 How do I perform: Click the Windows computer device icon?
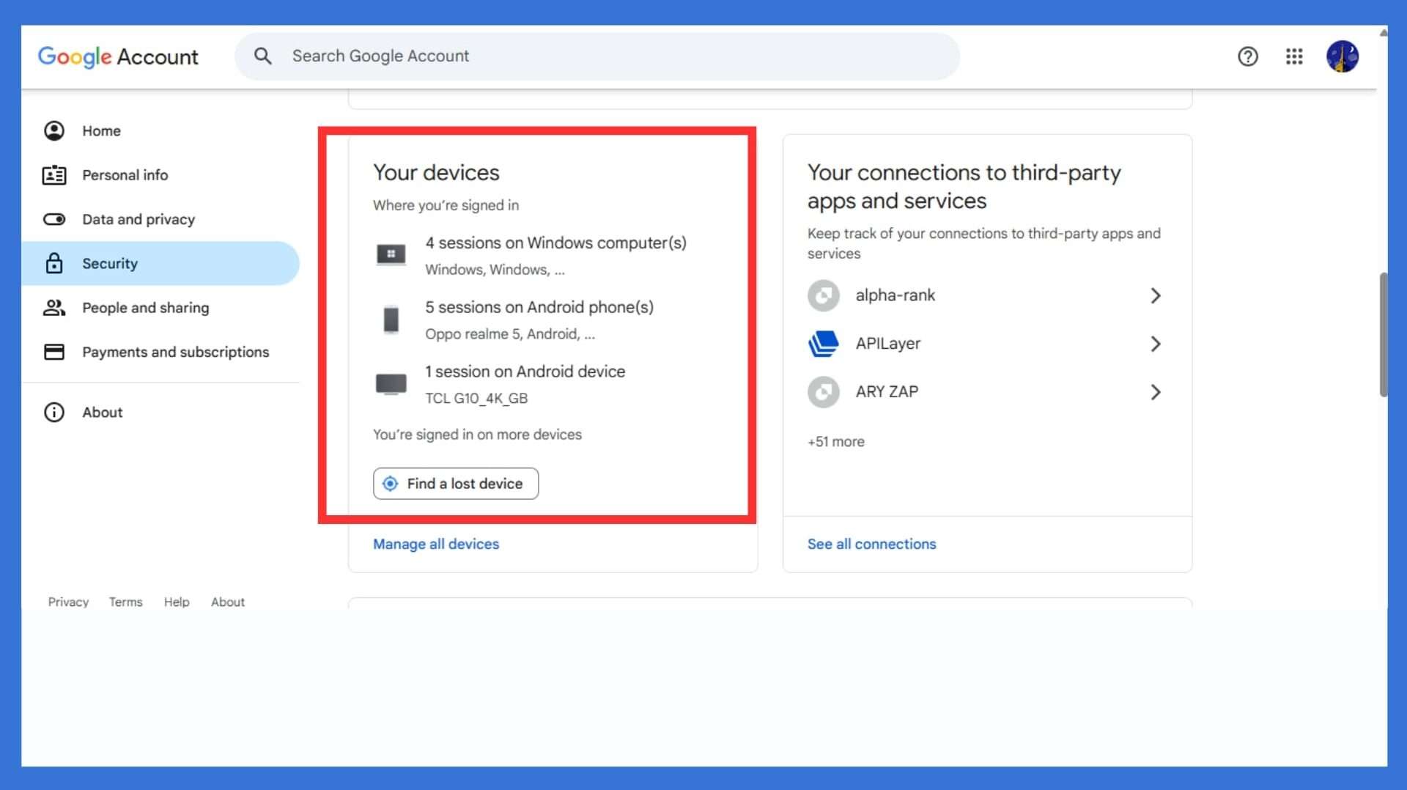click(391, 254)
